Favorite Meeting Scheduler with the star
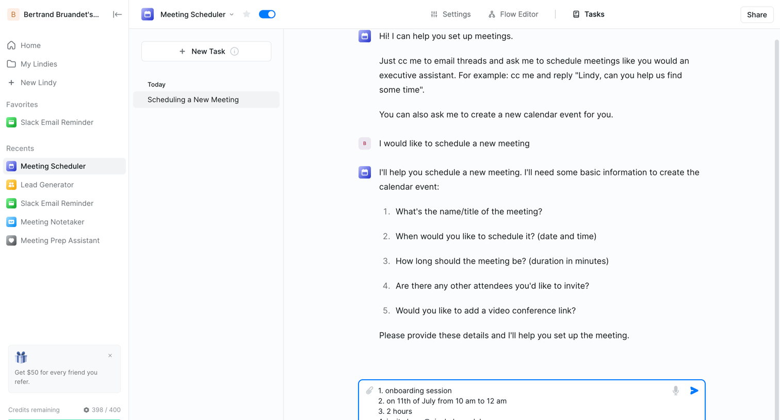The height and width of the screenshot is (420, 780). (x=247, y=14)
